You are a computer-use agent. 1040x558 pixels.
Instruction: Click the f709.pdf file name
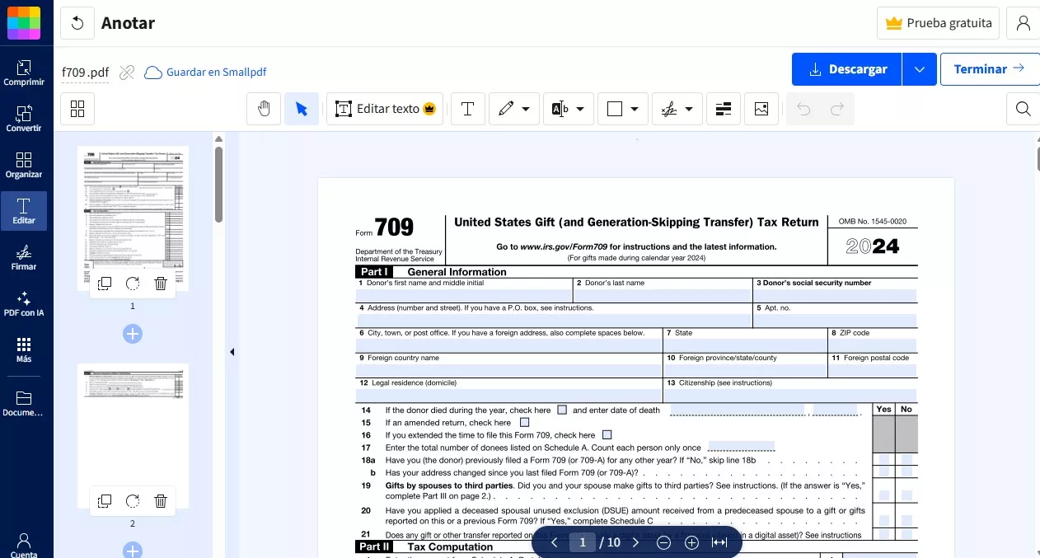pyautogui.click(x=86, y=73)
